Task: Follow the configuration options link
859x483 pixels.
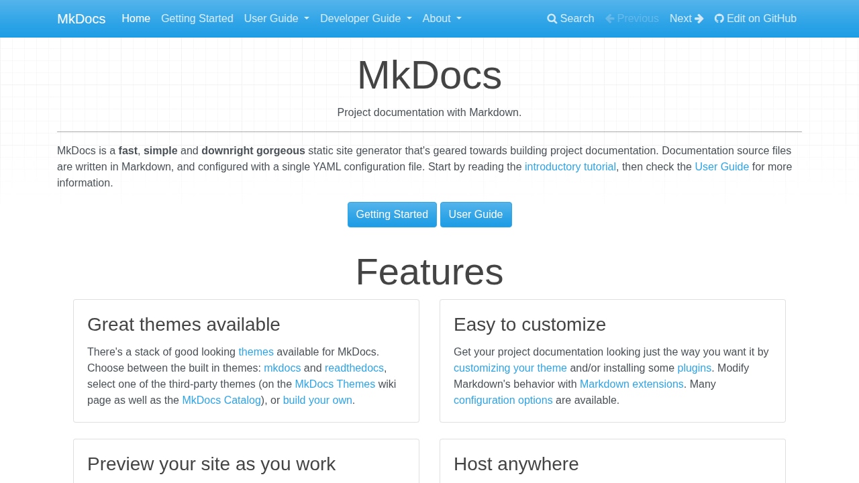Action: (503, 400)
